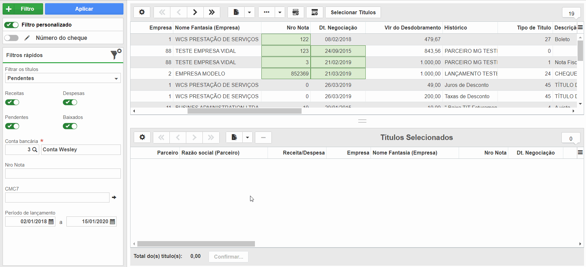The width and height of the screenshot is (586, 267).
Task: Go to first page in upper grid
Action: tap(162, 12)
